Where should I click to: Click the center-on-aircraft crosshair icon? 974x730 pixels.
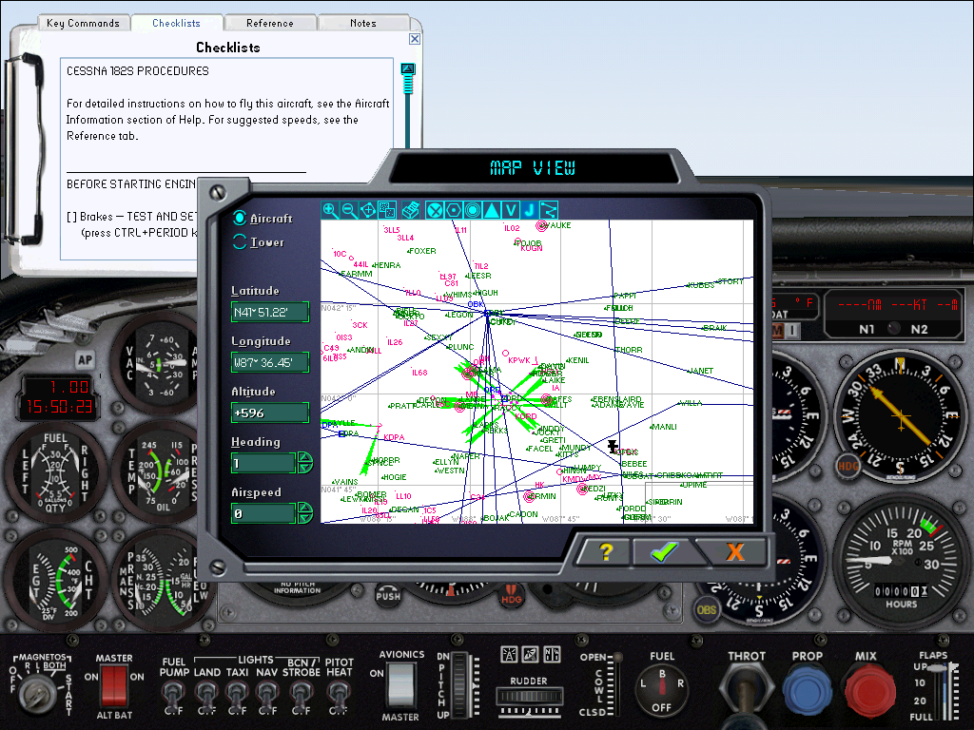(368, 210)
